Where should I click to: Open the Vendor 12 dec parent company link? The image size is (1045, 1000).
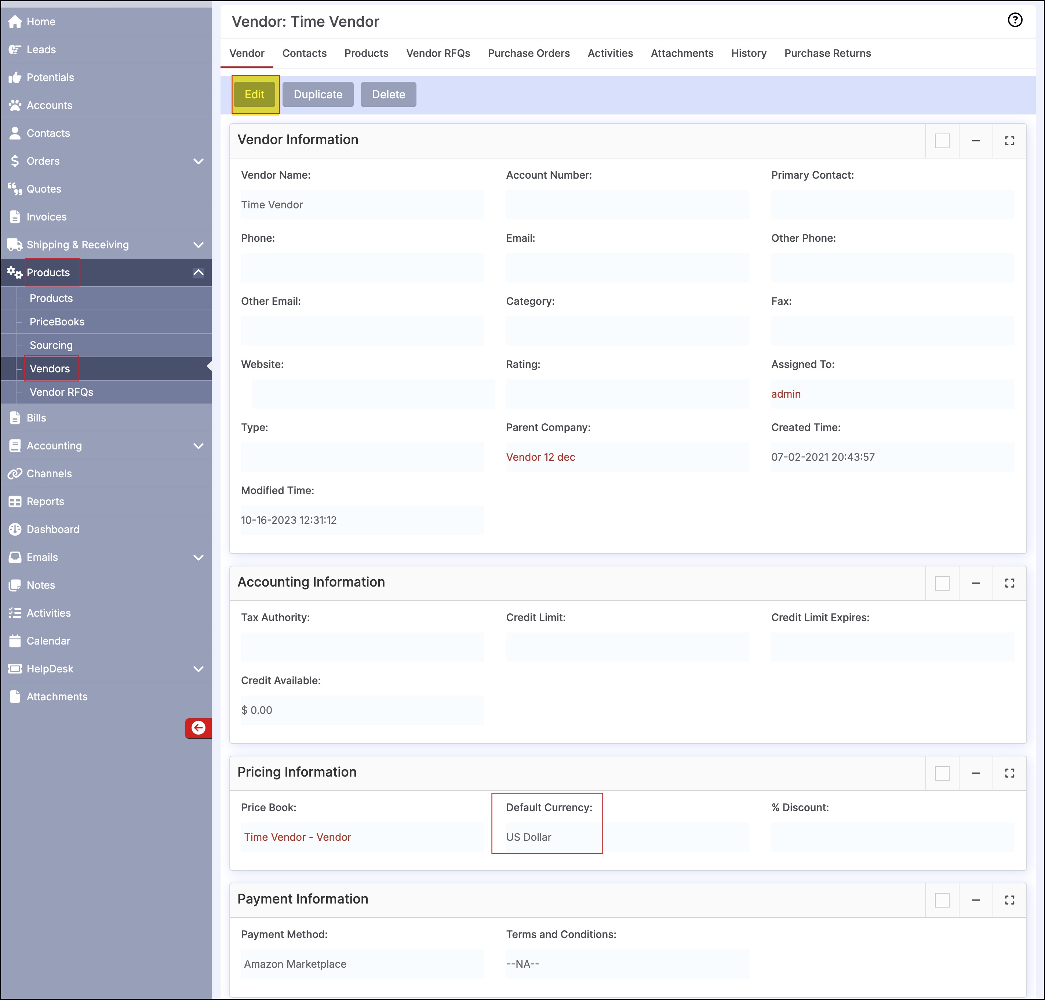tap(540, 457)
